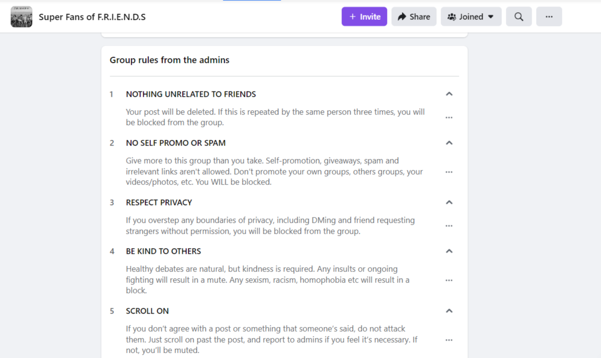
Task: Open options for the RESPECT PRIVACY rule
Action: (449, 225)
